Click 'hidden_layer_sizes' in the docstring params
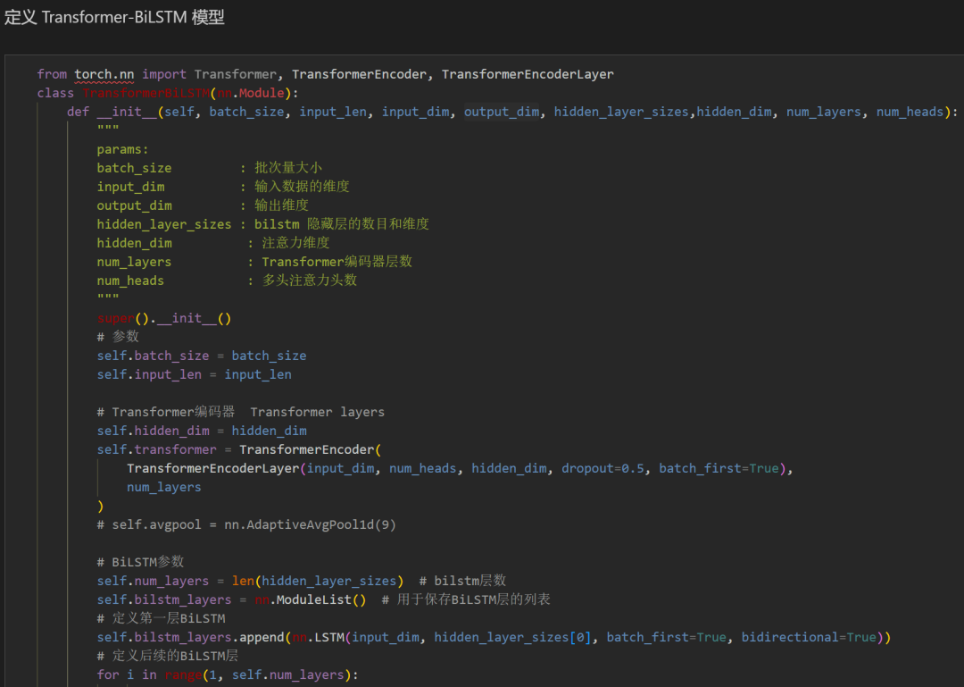964x687 pixels. point(163,224)
